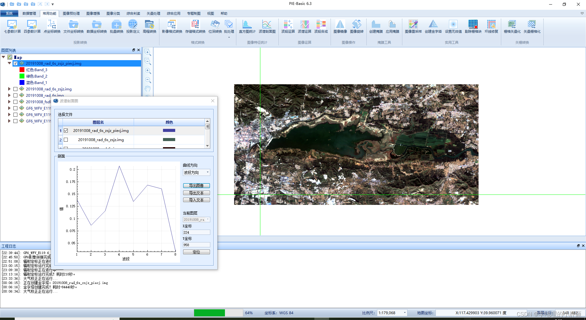Switch to the 图像预处理 tab
586x320 pixels.
click(x=71, y=13)
